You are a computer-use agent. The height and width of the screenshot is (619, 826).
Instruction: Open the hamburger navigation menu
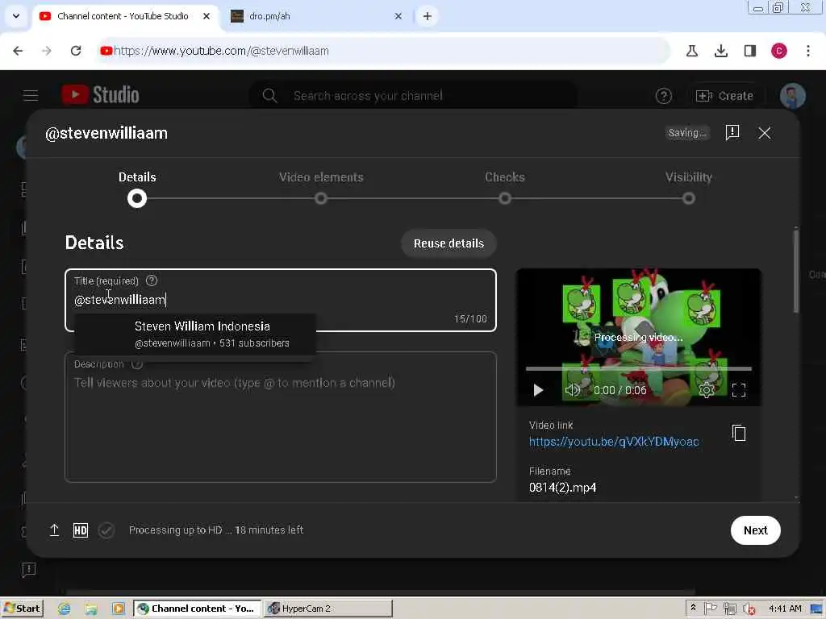(31, 95)
